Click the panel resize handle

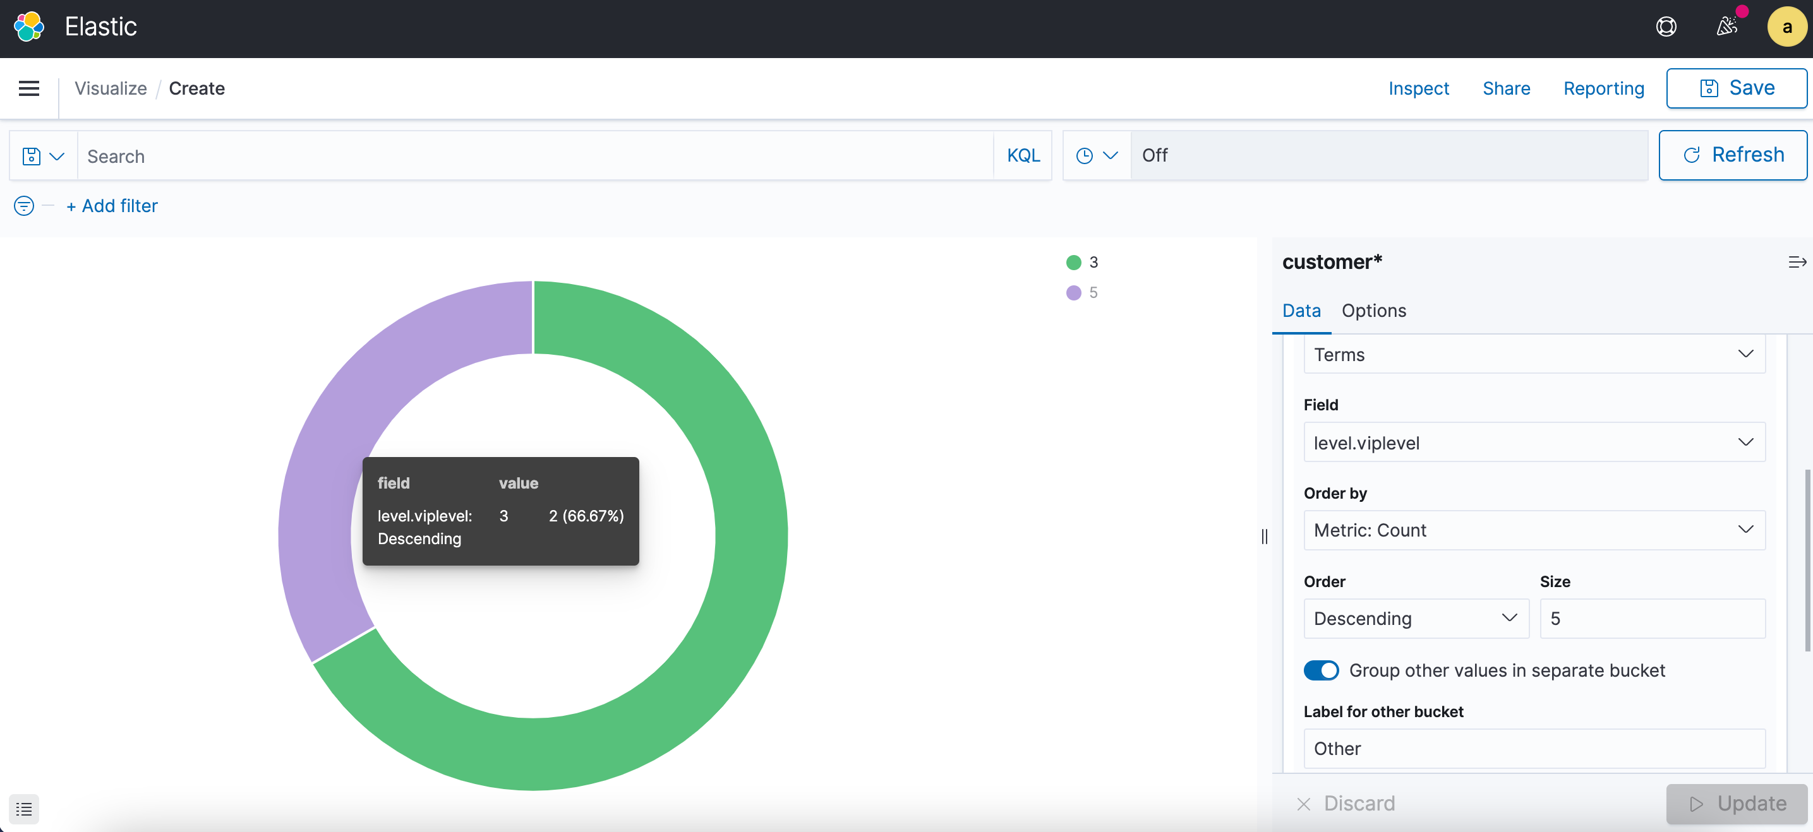coord(1265,537)
